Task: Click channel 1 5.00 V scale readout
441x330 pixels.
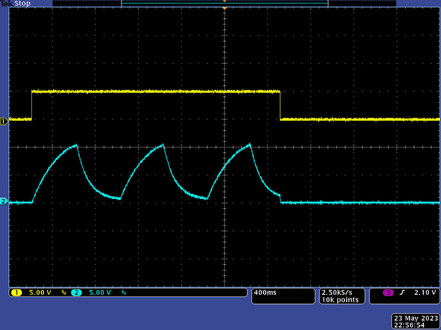Action: point(40,293)
